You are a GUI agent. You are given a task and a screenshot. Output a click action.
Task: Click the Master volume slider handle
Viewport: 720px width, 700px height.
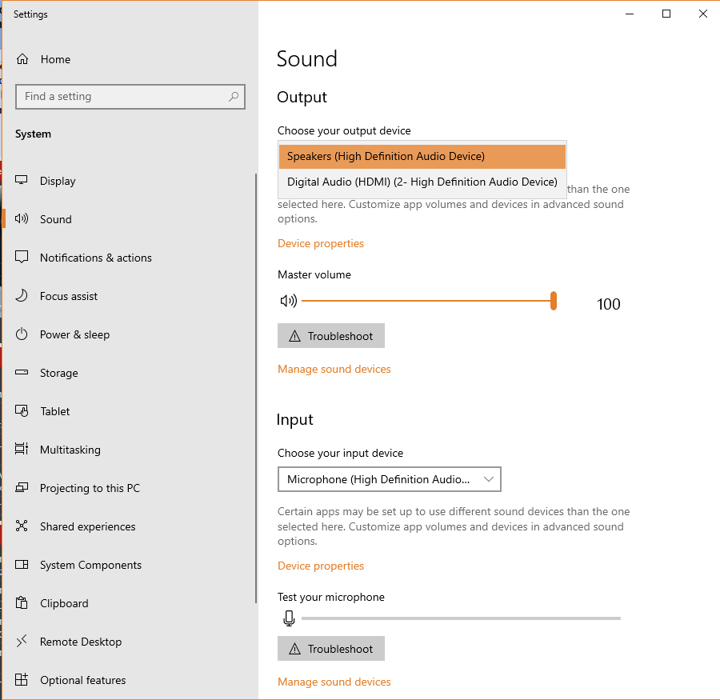click(x=553, y=301)
